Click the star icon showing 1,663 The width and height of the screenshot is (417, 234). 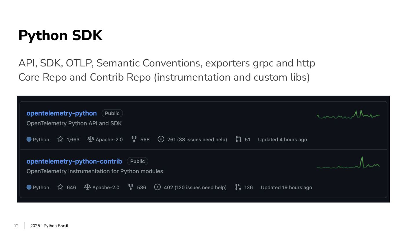pos(60,139)
